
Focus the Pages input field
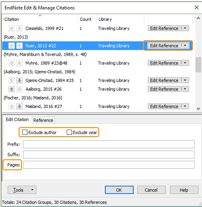[x=109, y=165]
